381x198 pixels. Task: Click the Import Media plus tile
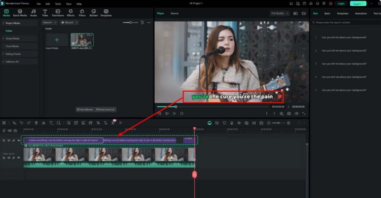(x=57, y=40)
